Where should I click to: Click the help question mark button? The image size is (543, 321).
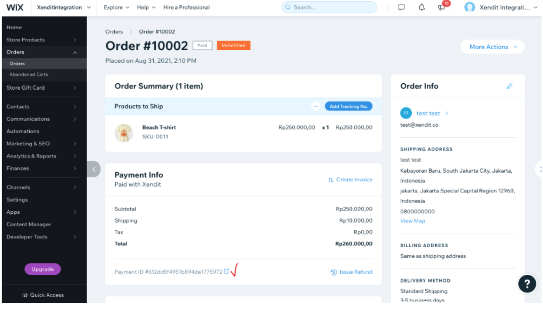point(527,284)
